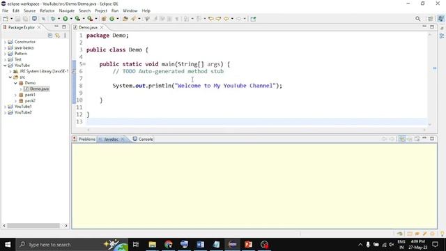Screen dimensions: 446x251
Task: Toggle code folding on line 5
Action: 84,64
